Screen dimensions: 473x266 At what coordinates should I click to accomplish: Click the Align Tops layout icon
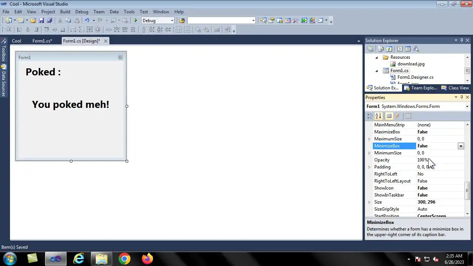pos(47,30)
